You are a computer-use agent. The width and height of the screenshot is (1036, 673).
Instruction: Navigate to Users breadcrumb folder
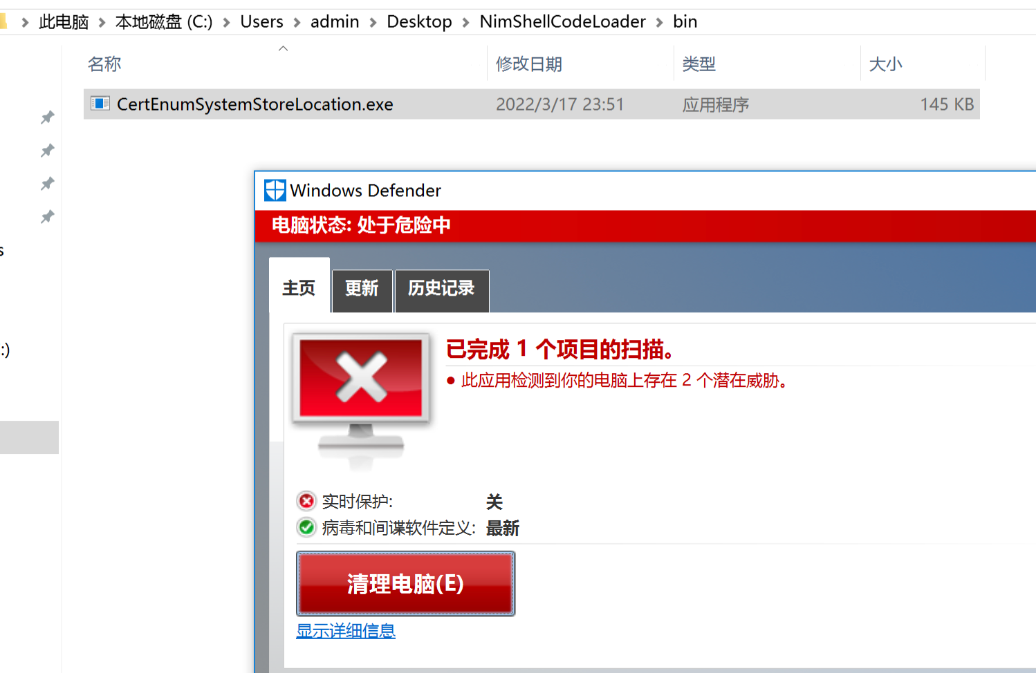coord(261,22)
